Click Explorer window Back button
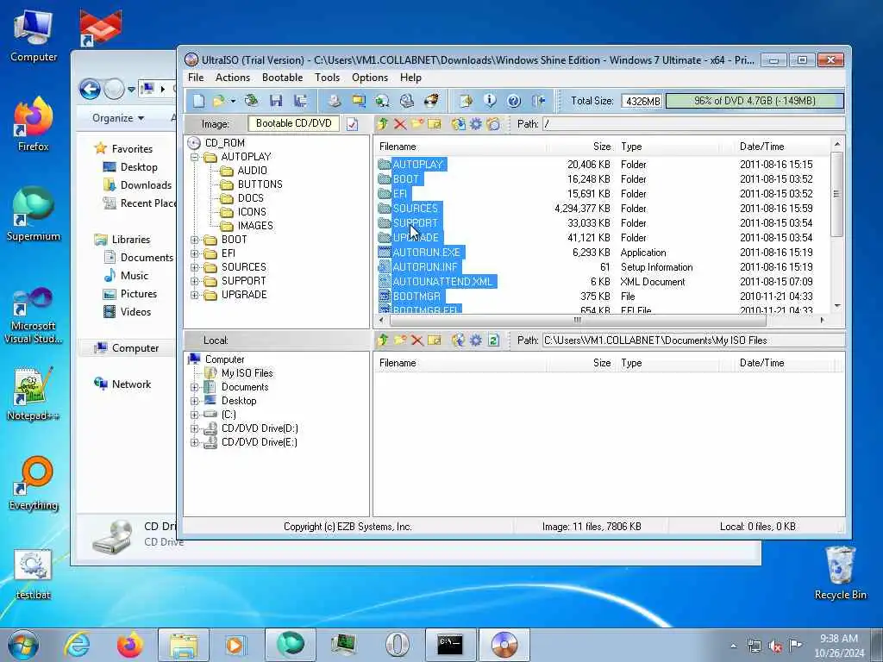Viewport: 883px width, 662px height. coord(90,89)
